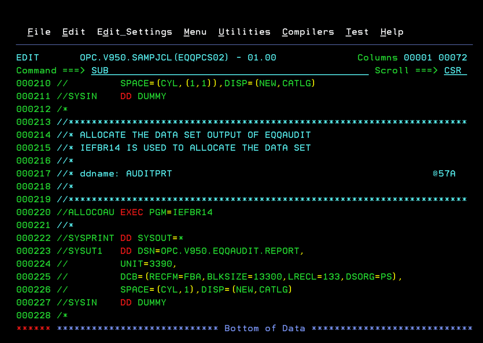Click line number 000228 prefix area
Image resolution: width=483 pixels, height=343 pixels.
point(33,315)
